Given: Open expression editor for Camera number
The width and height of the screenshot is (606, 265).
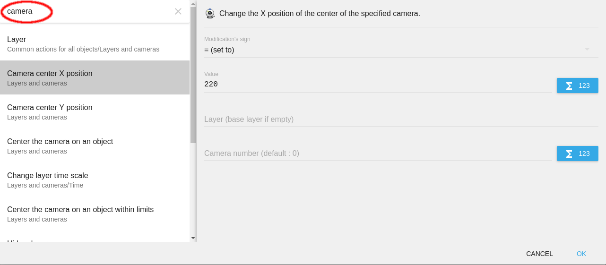Looking at the screenshot, I should (x=577, y=154).
